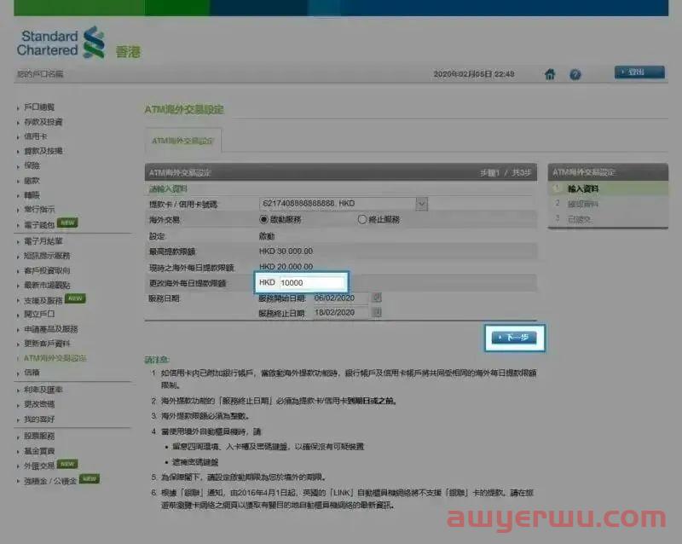This screenshot has width=682, height=544.
Task: Open calendar icon for 服務開始日期
Action: coord(377,298)
